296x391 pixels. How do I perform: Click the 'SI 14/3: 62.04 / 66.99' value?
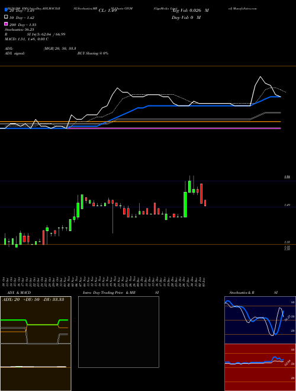tap(46, 34)
